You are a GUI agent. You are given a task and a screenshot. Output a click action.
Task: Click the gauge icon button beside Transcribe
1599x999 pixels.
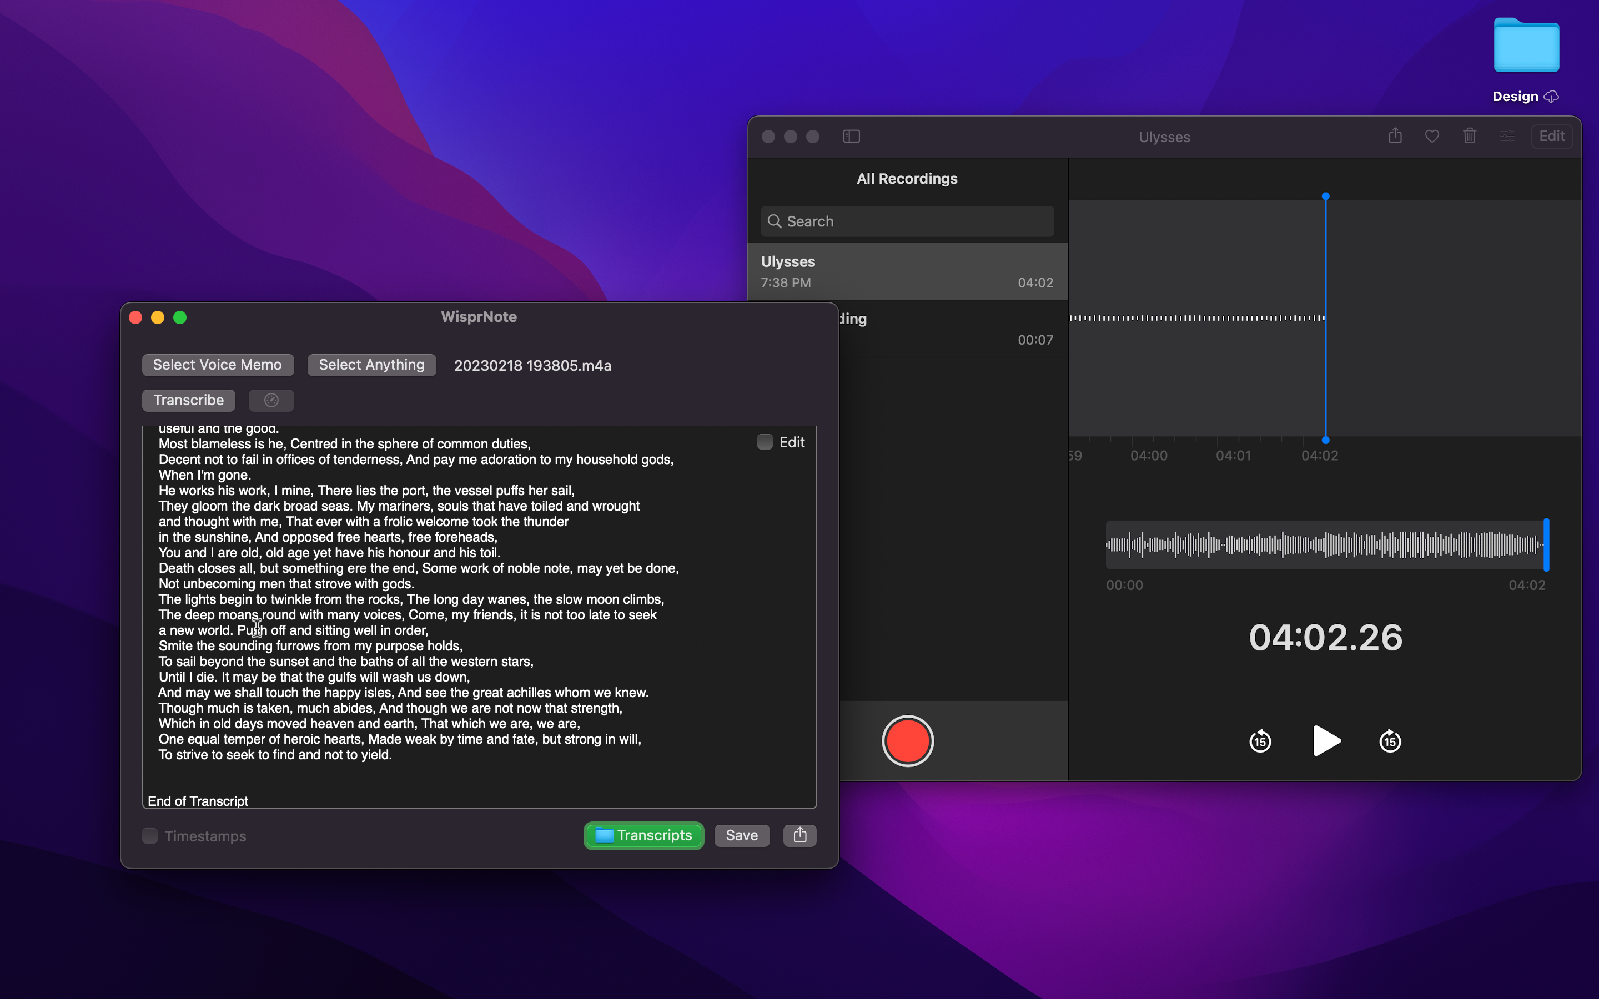click(x=271, y=400)
